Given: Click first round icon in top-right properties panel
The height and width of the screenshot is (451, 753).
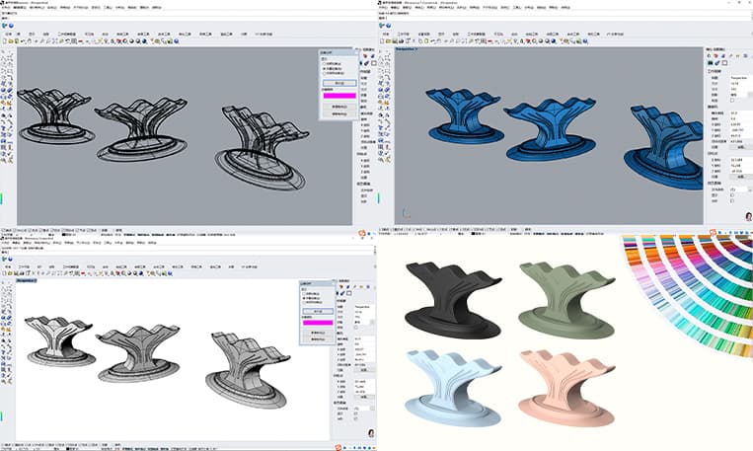Looking at the screenshot, I should [710, 55].
